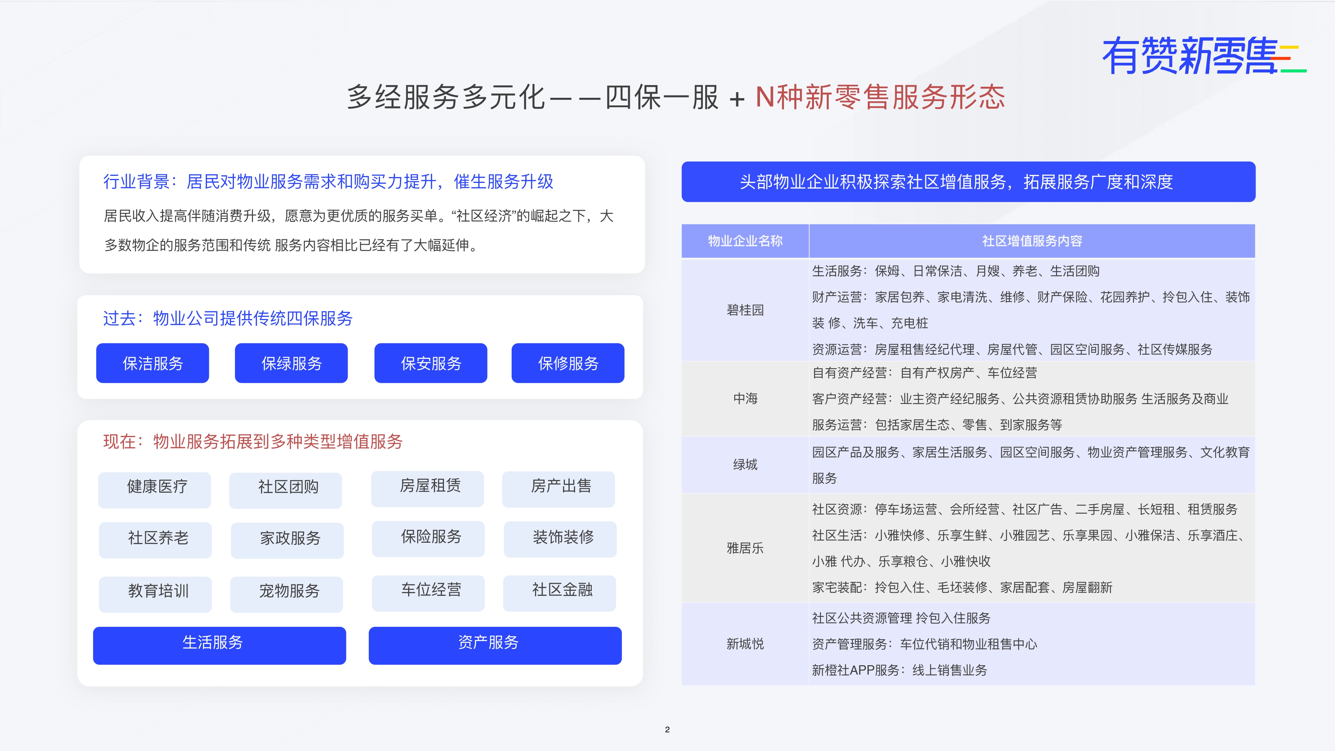Click the 装饰装修 tag
Viewport: 1335px width, 751px height.
560,539
